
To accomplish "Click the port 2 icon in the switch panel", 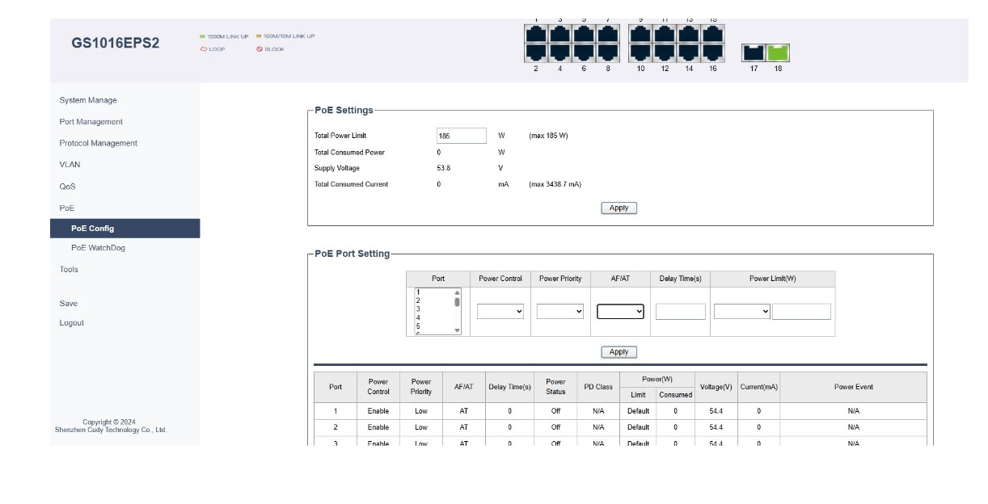I will point(536,53).
